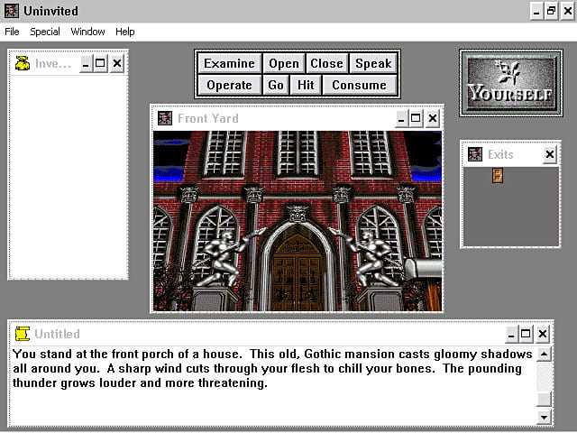577x433 pixels.
Task: Click the Front Yard window title icon
Action: [164, 118]
